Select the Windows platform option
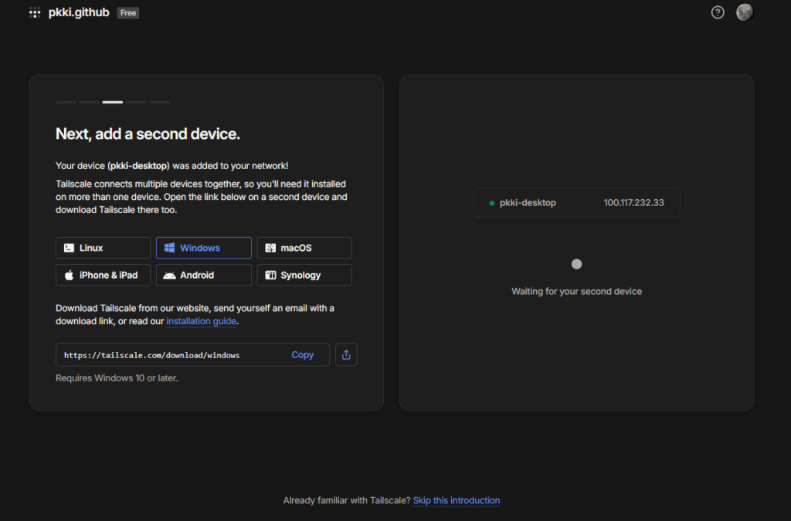This screenshot has width=791, height=521. pos(203,248)
